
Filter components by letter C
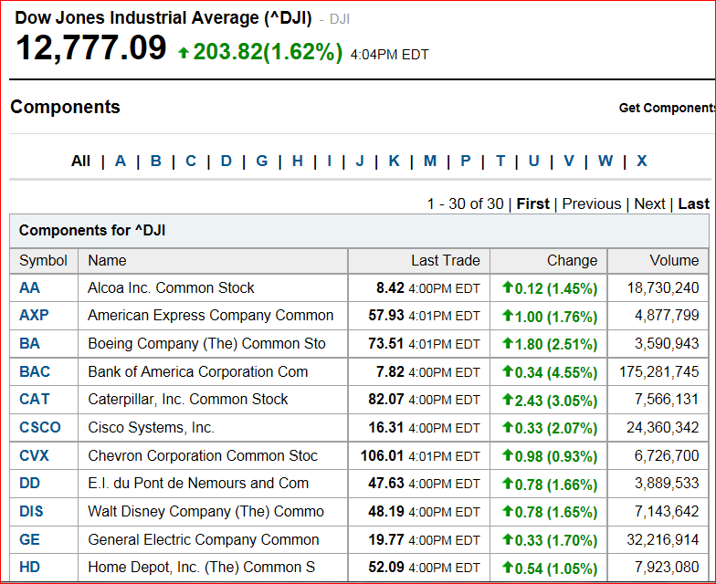191,161
